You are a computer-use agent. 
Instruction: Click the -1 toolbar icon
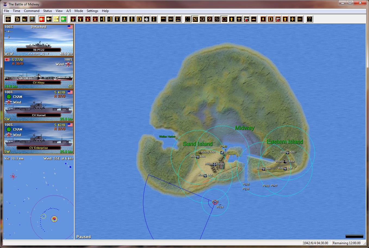[110, 19]
